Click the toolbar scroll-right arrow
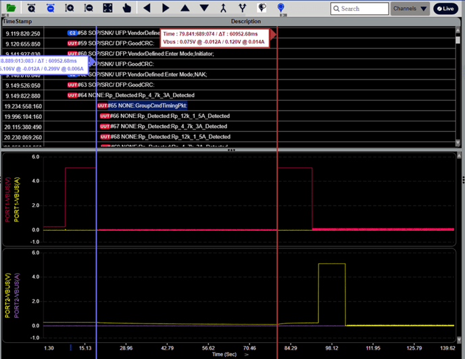Image resolution: width=465 pixels, height=359 pixels. 283,15
